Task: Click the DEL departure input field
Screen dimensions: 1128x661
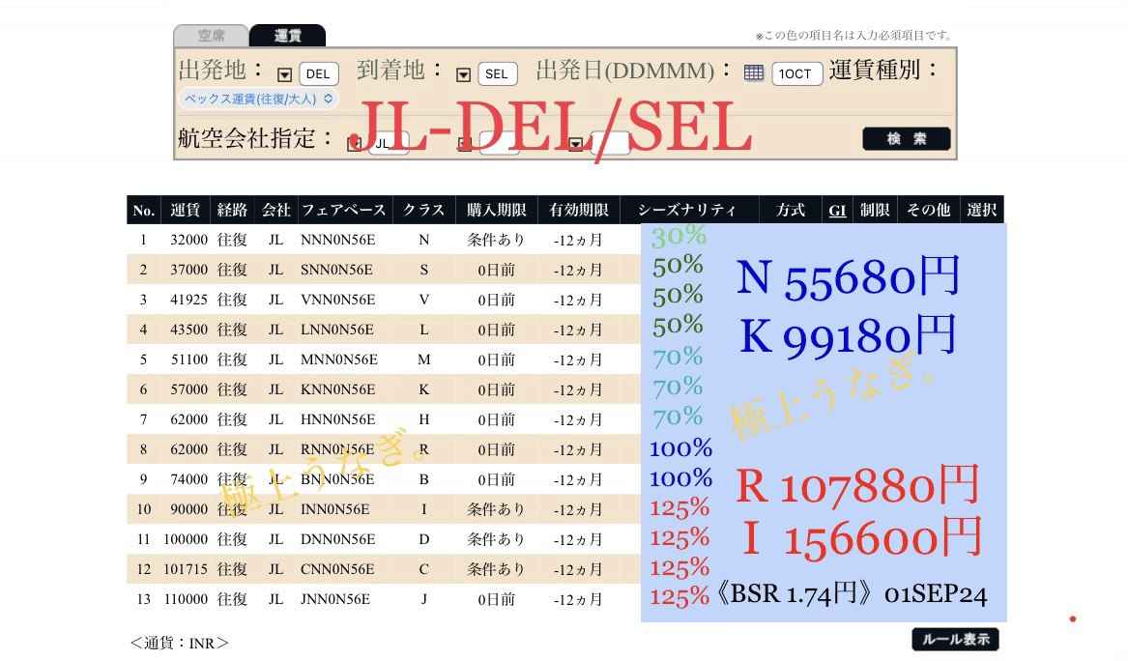Action: pyautogui.click(x=318, y=73)
